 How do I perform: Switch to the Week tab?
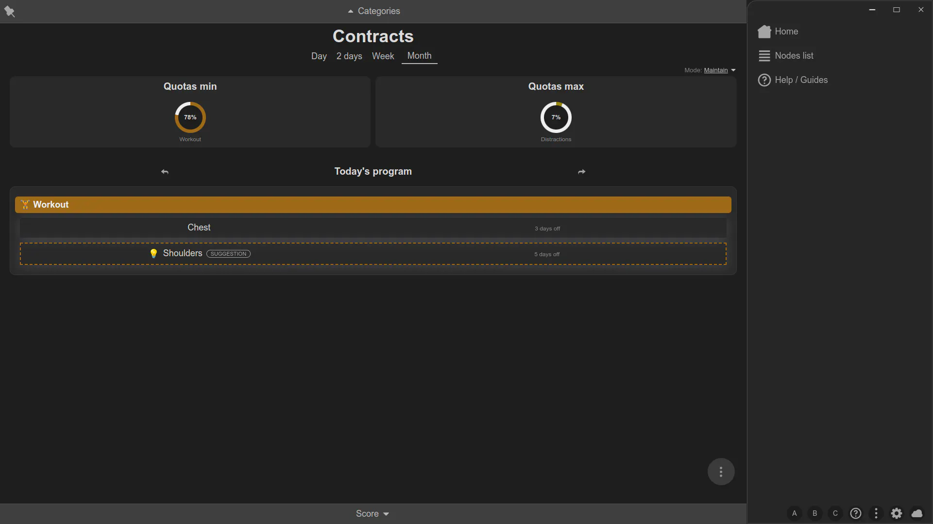click(383, 56)
